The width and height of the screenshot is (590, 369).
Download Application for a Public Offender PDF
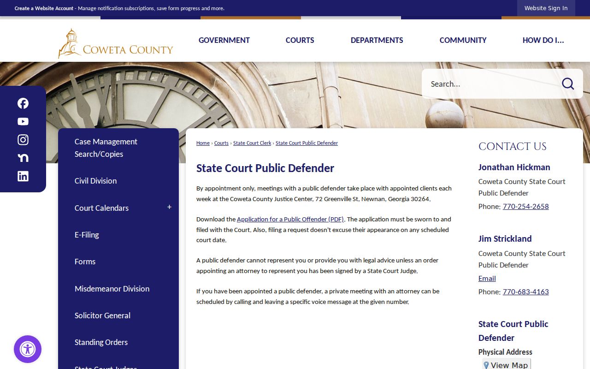point(290,219)
